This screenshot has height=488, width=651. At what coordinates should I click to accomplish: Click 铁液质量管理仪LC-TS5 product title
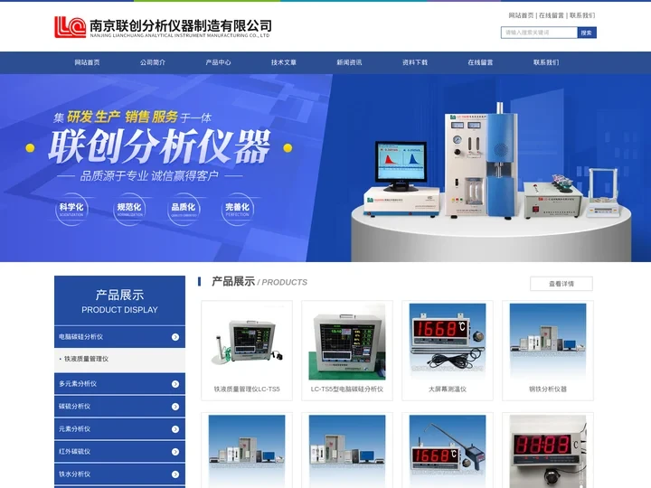pyautogui.click(x=247, y=389)
